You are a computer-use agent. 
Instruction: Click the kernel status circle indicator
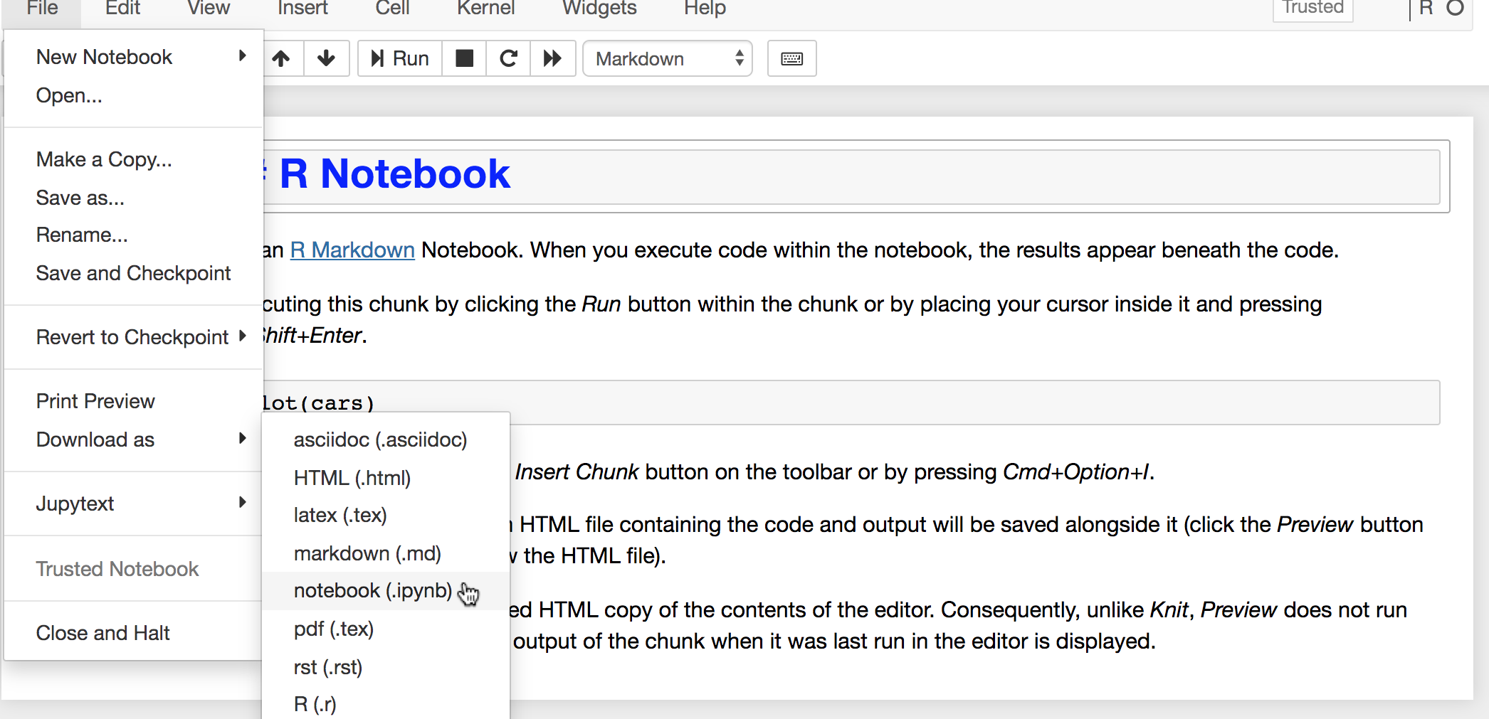1455,8
